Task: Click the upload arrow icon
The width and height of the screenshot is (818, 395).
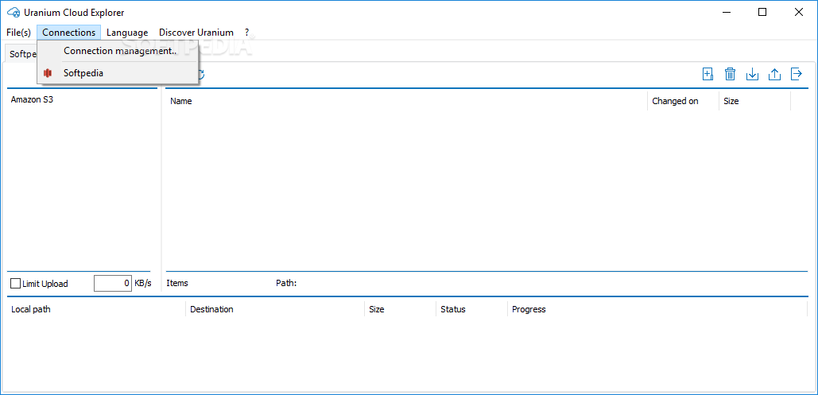Action: click(774, 74)
